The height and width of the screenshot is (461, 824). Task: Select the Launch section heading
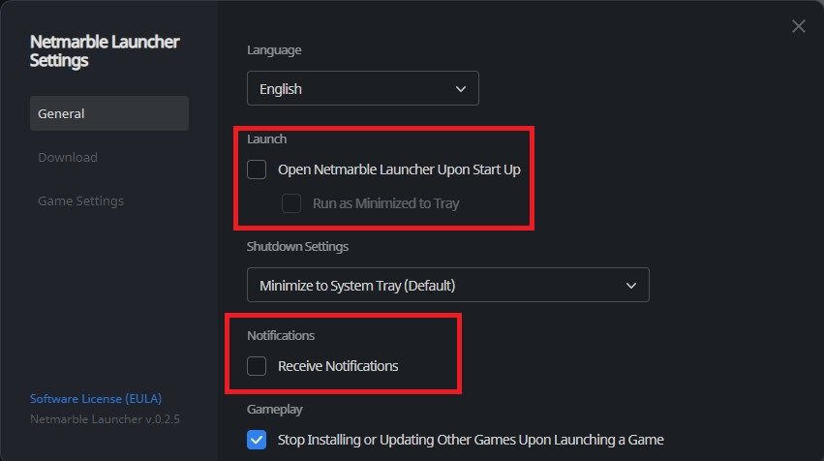(267, 138)
